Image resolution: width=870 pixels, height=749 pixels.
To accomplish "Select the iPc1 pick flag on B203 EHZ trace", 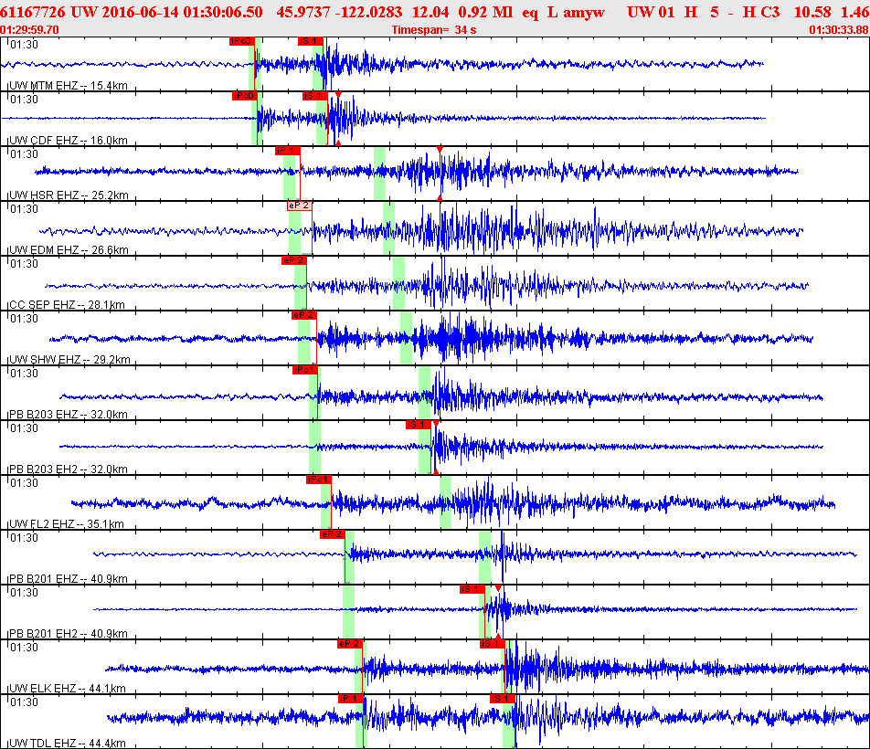I will (305, 370).
